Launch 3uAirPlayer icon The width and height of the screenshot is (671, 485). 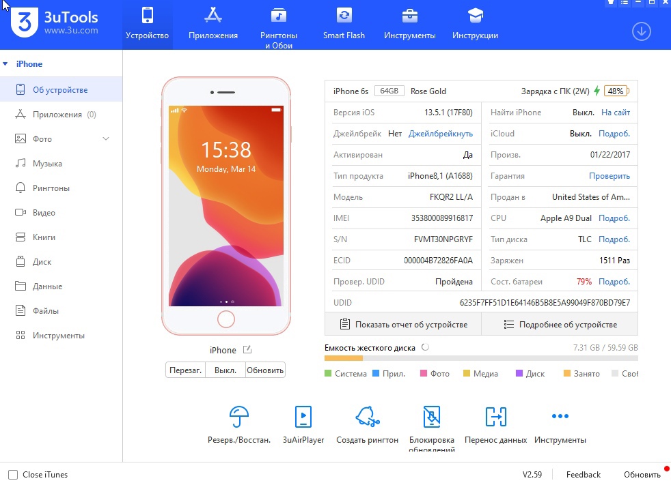click(303, 417)
